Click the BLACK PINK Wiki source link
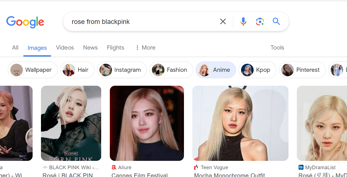This screenshot has height=177, width=347. [x=74, y=168]
